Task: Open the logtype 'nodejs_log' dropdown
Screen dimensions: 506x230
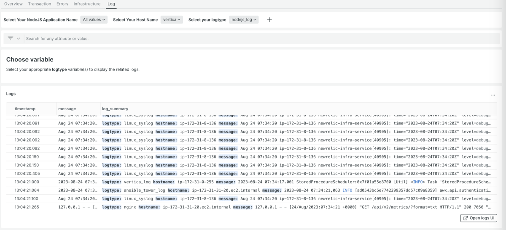Action: coord(244,20)
